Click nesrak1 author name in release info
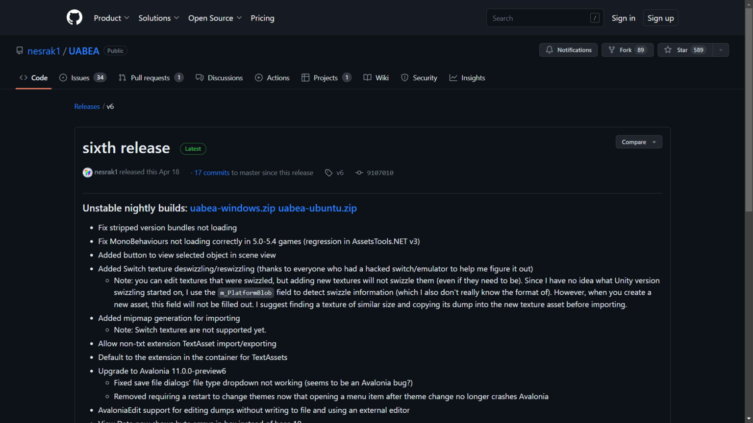The image size is (753, 423). (x=106, y=172)
